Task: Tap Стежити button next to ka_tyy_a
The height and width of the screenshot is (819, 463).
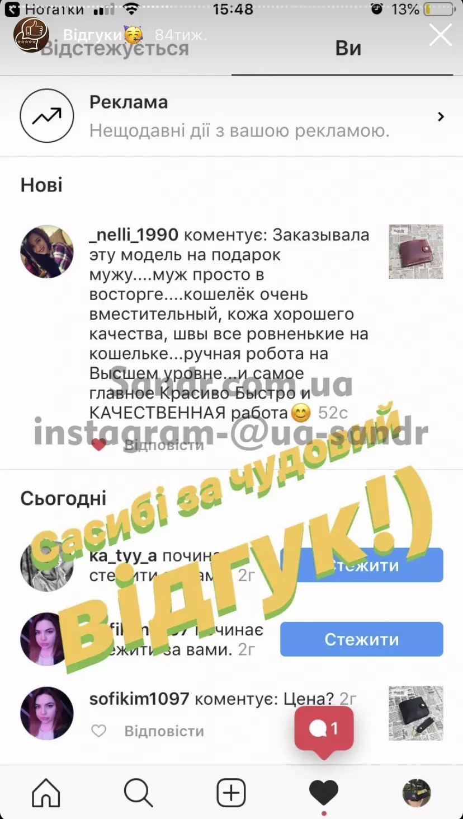Action: [x=362, y=565]
